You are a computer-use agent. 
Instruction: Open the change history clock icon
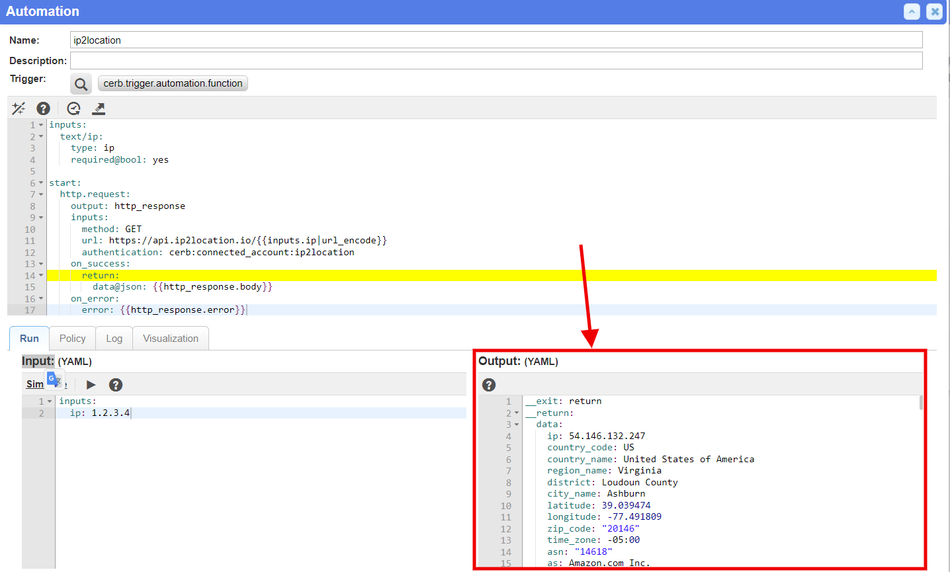(73, 108)
